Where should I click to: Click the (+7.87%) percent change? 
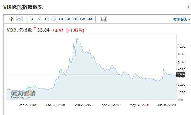[75, 30]
